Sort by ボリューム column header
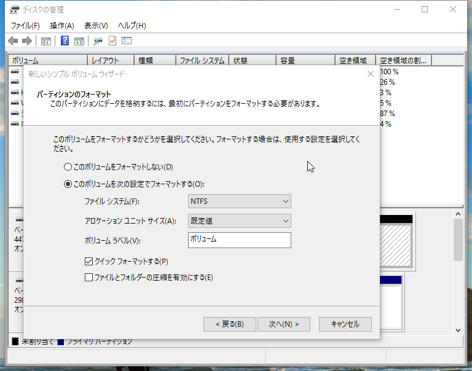 tap(48, 60)
